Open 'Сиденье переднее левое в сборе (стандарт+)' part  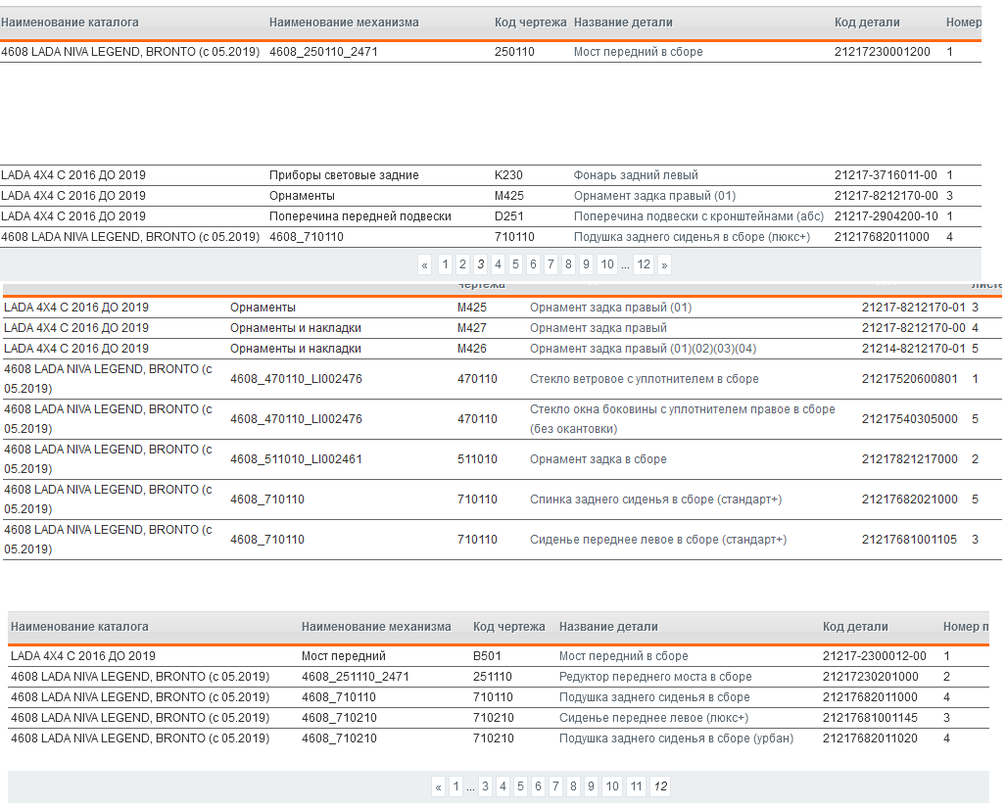pyautogui.click(x=658, y=540)
